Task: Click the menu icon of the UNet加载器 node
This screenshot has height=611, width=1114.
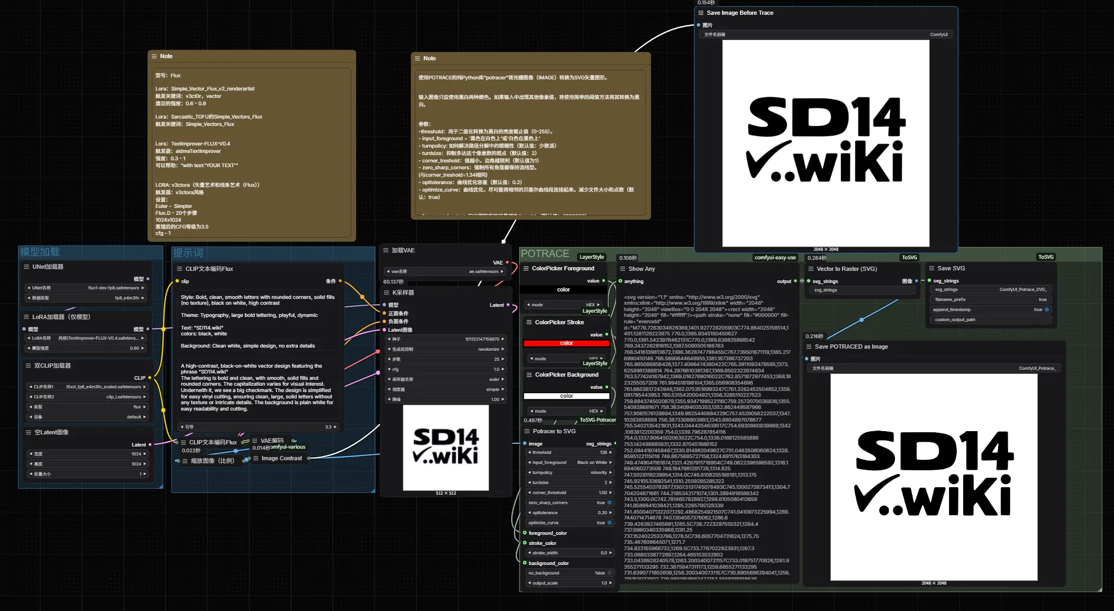Action: click(x=26, y=267)
